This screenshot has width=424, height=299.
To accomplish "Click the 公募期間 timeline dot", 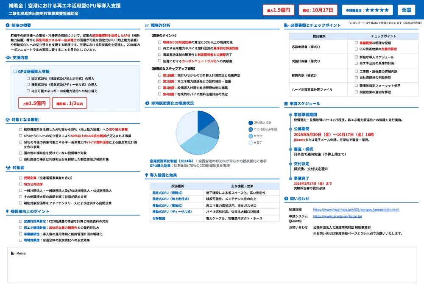I will [x=290, y=129].
